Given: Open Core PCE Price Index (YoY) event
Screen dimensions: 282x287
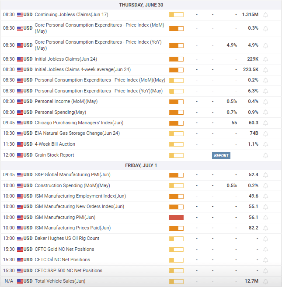Looking at the screenshot, I should click(98, 45).
